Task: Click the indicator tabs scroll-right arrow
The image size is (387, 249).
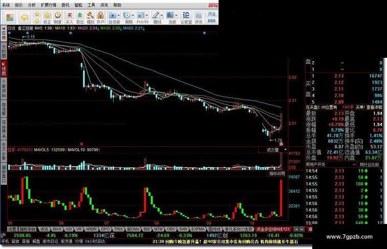Action: click(302, 229)
